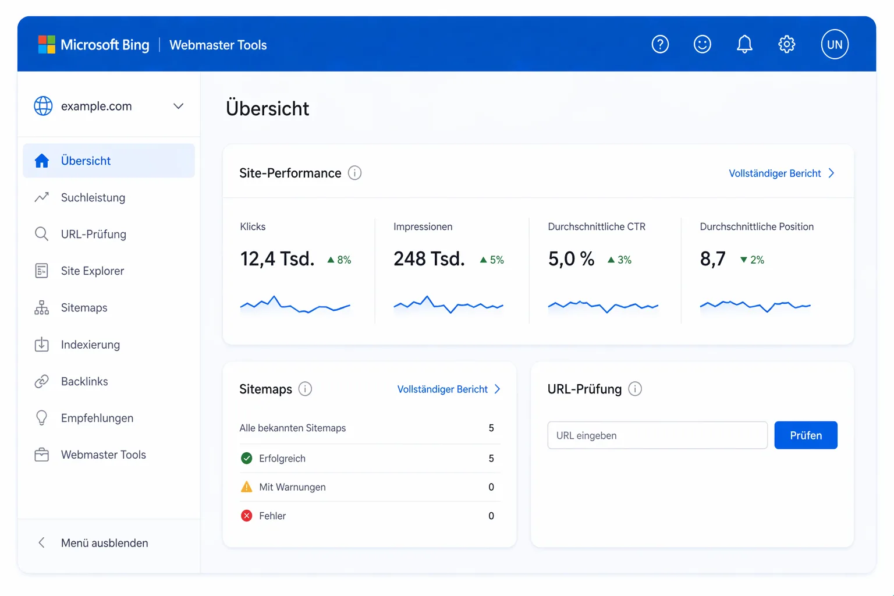Screen dimensions: 894x596
Task: Click the chevron after Sitemaps Vollständiger Bericht
Action: [x=497, y=389]
